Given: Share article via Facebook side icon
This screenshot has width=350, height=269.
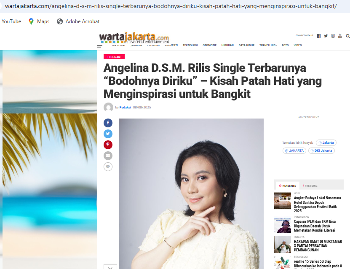Looking at the screenshot, I should pyautogui.click(x=108, y=123).
